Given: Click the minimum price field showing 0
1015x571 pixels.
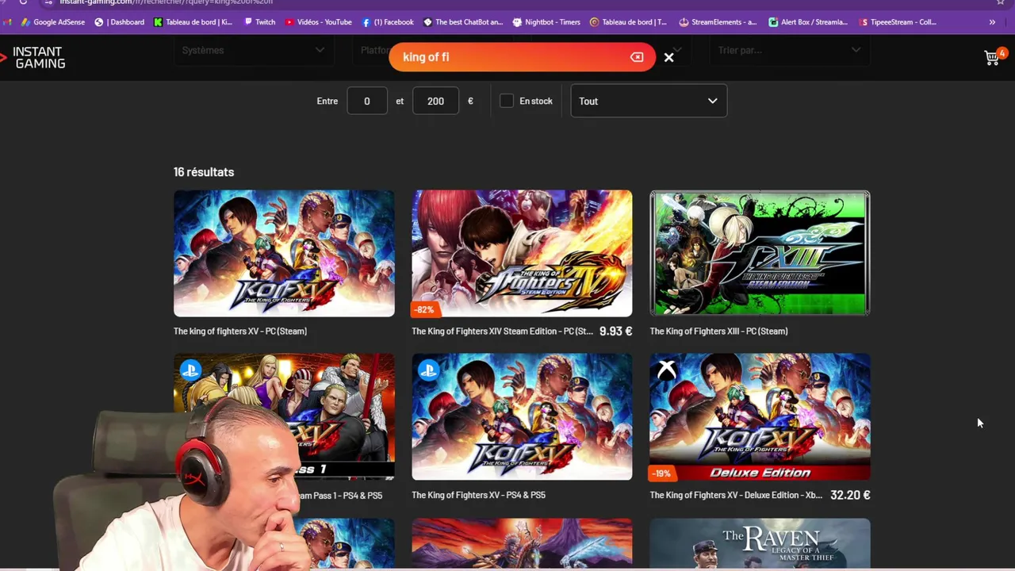Looking at the screenshot, I should (367, 101).
